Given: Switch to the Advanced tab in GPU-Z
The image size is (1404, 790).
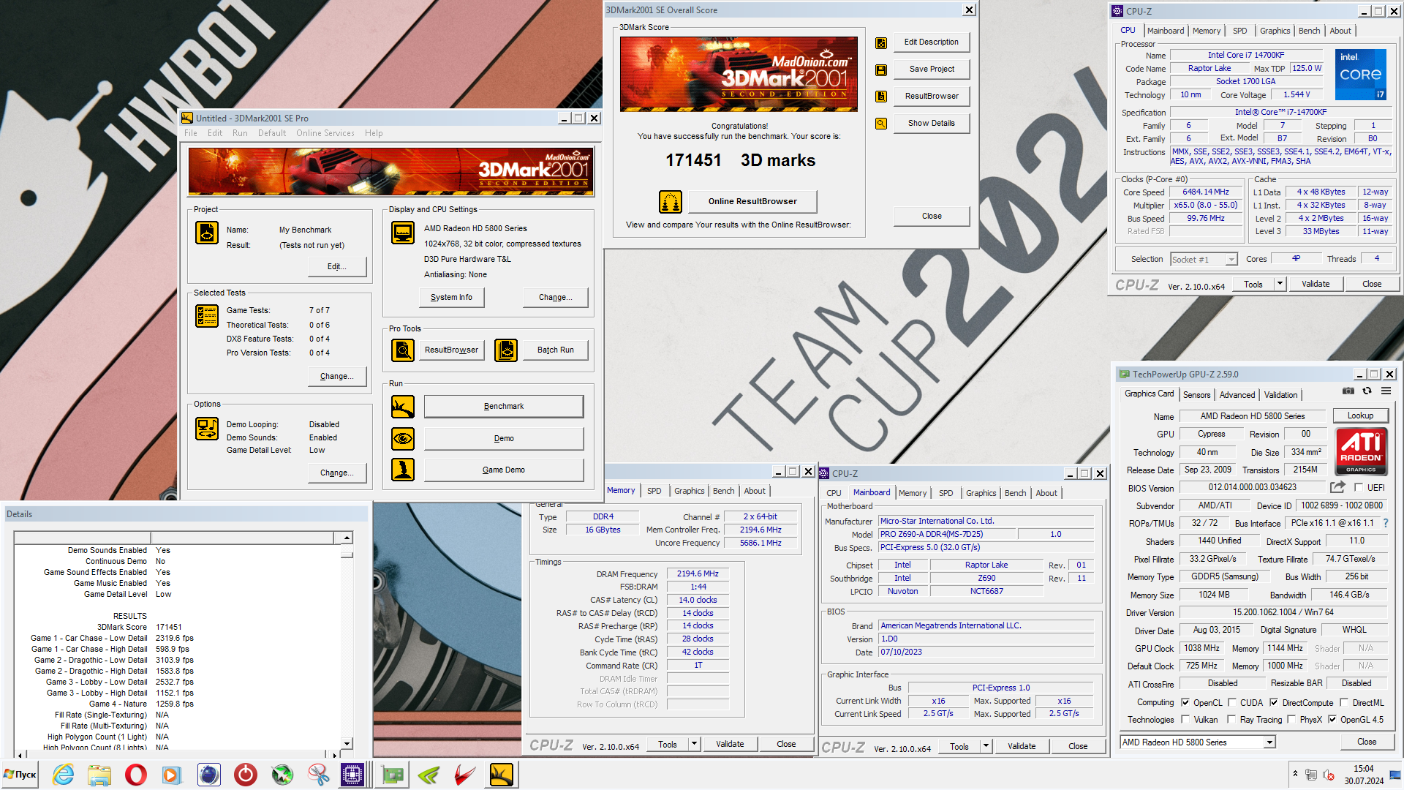Looking at the screenshot, I should [x=1237, y=395].
